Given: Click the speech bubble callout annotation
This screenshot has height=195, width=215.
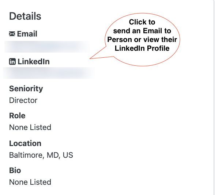Looking at the screenshot, I should pyautogui.click(x=142, y=39).
